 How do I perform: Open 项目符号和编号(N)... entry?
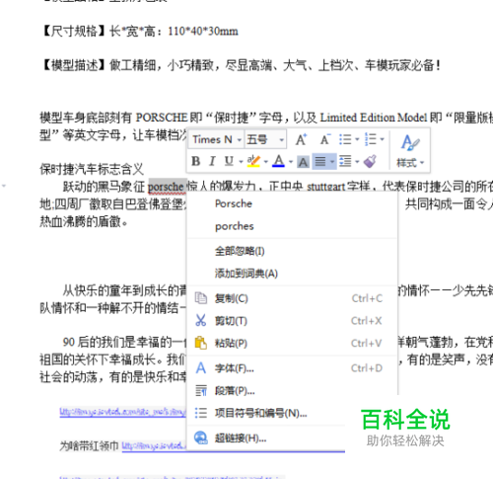click(x=267, y=413)
